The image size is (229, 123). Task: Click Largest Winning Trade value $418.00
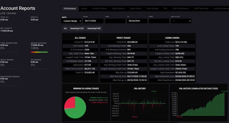pos(131,54)
